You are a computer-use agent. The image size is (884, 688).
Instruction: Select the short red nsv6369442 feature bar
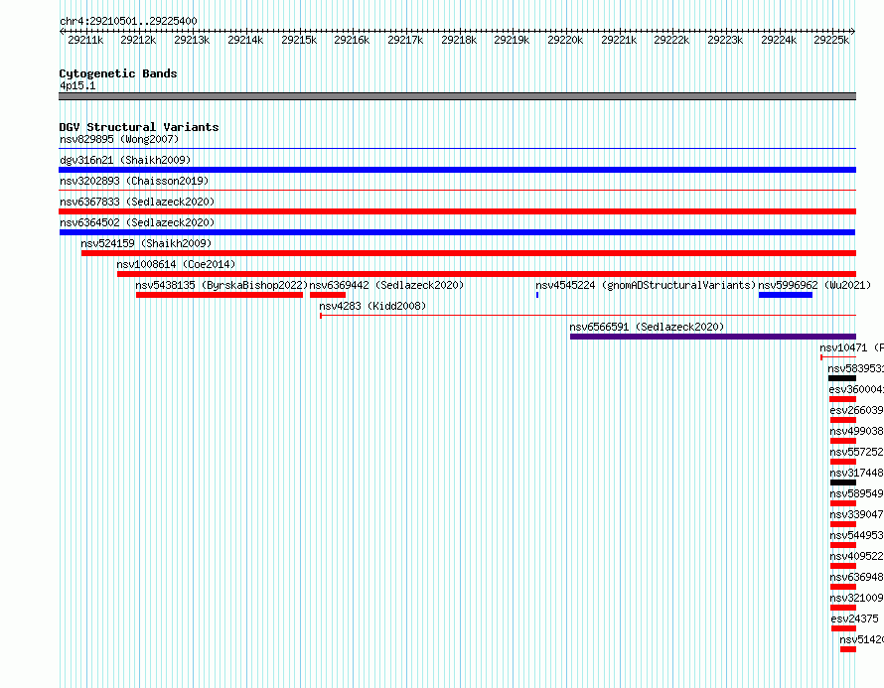(x=328, y=295)
